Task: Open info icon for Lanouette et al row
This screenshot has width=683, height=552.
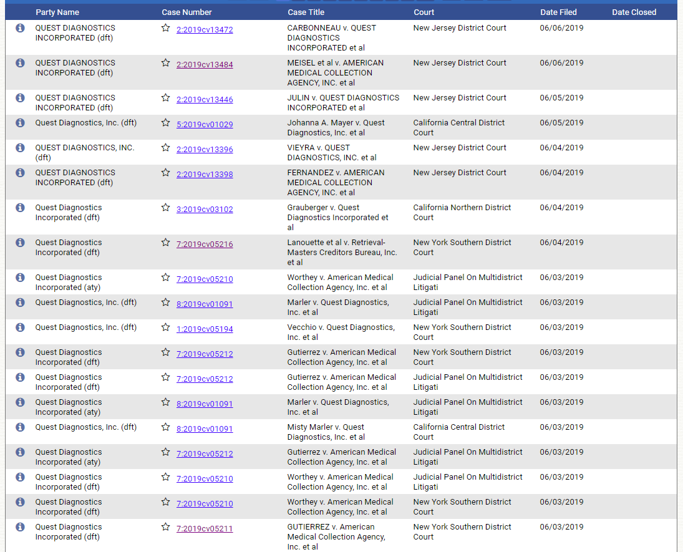Action: tap(20, 242)
